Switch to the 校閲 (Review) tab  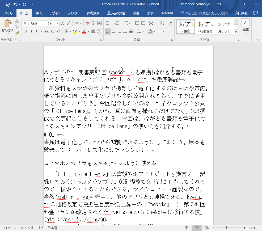pyautogui.click(x=136, y=13)
